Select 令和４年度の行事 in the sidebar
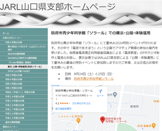 point(24,79)
